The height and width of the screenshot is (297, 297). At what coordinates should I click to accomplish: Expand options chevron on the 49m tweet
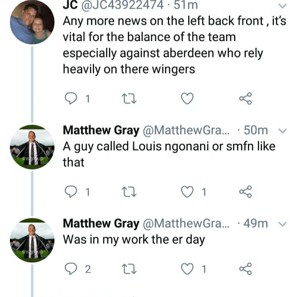pyautogui.click(x=283, y=224)
